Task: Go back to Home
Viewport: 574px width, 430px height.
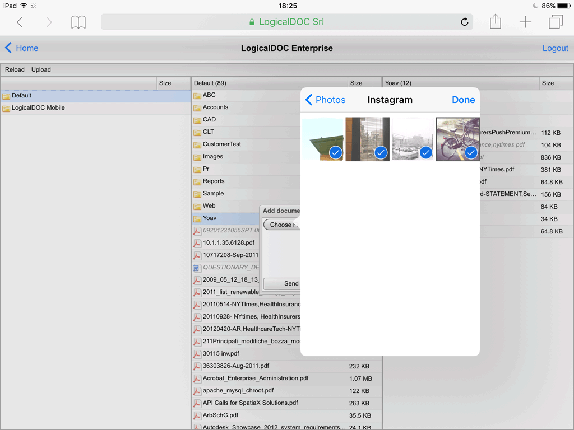Action: (x=22, y=48)
